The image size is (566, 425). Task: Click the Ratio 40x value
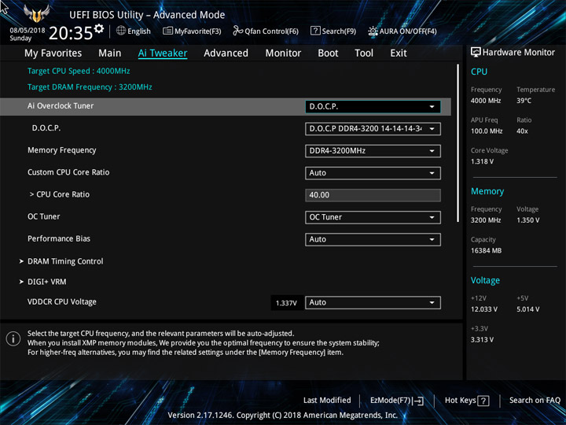click(x=522, y=131)
